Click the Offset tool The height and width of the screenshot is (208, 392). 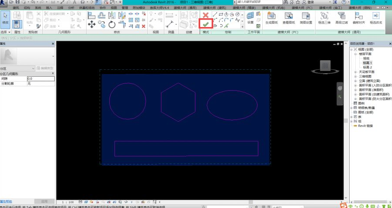(x=102, y=15)
